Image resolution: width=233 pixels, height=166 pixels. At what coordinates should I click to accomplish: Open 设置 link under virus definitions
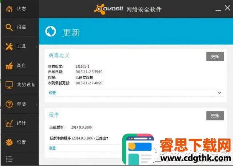point(52,93)
